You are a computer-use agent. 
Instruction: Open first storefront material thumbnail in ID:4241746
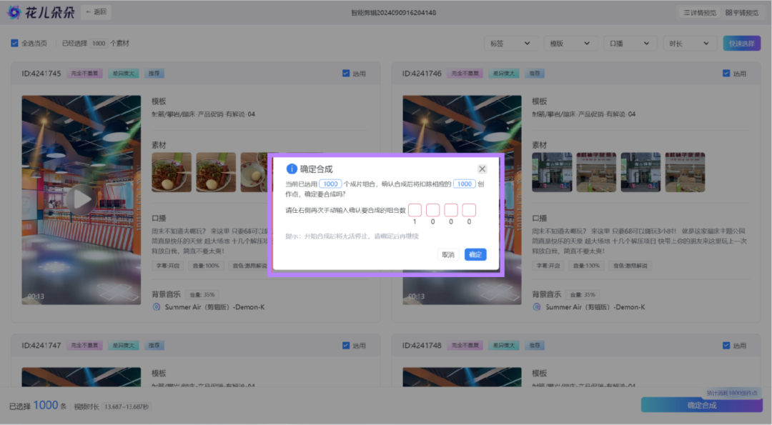(x=552, y=172)
